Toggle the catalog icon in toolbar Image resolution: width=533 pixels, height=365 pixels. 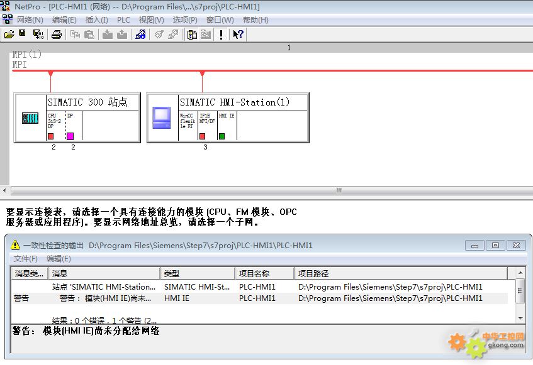coord(192,35)
